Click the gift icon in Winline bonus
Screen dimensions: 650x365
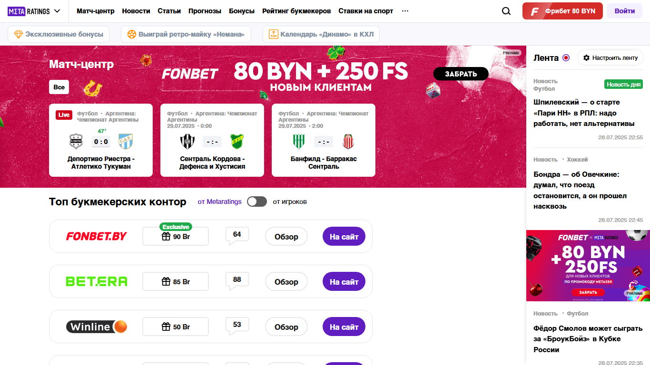click(x=166, y=327)
